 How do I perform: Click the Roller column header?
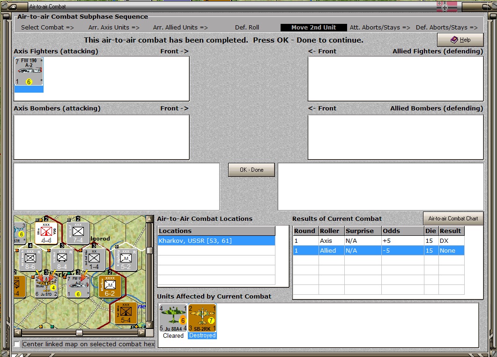click(x=331, y=231)
